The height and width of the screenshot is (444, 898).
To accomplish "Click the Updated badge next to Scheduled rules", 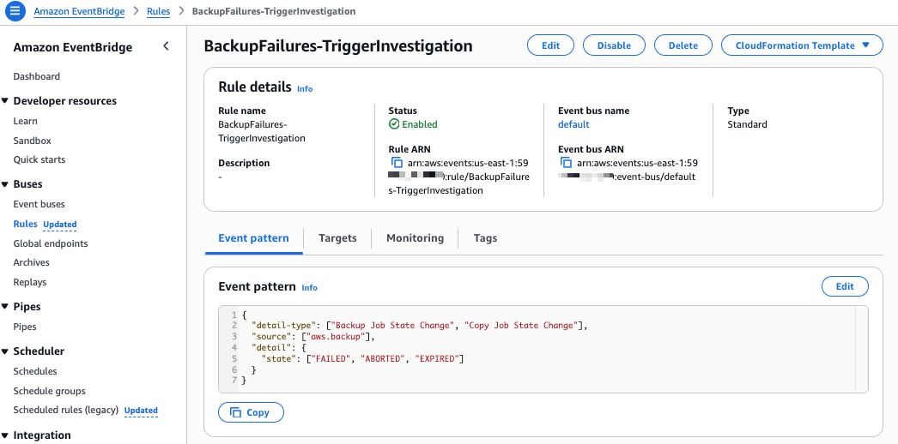I will (141, 411).
